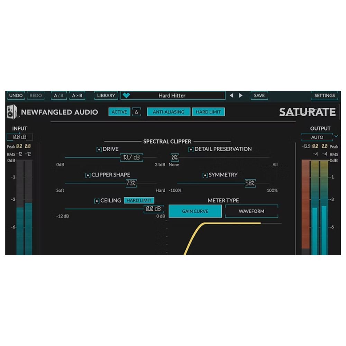346x346 pixels.
Task: Toggle the Hard Limit button in the header
Action: (x=208, y=112)
